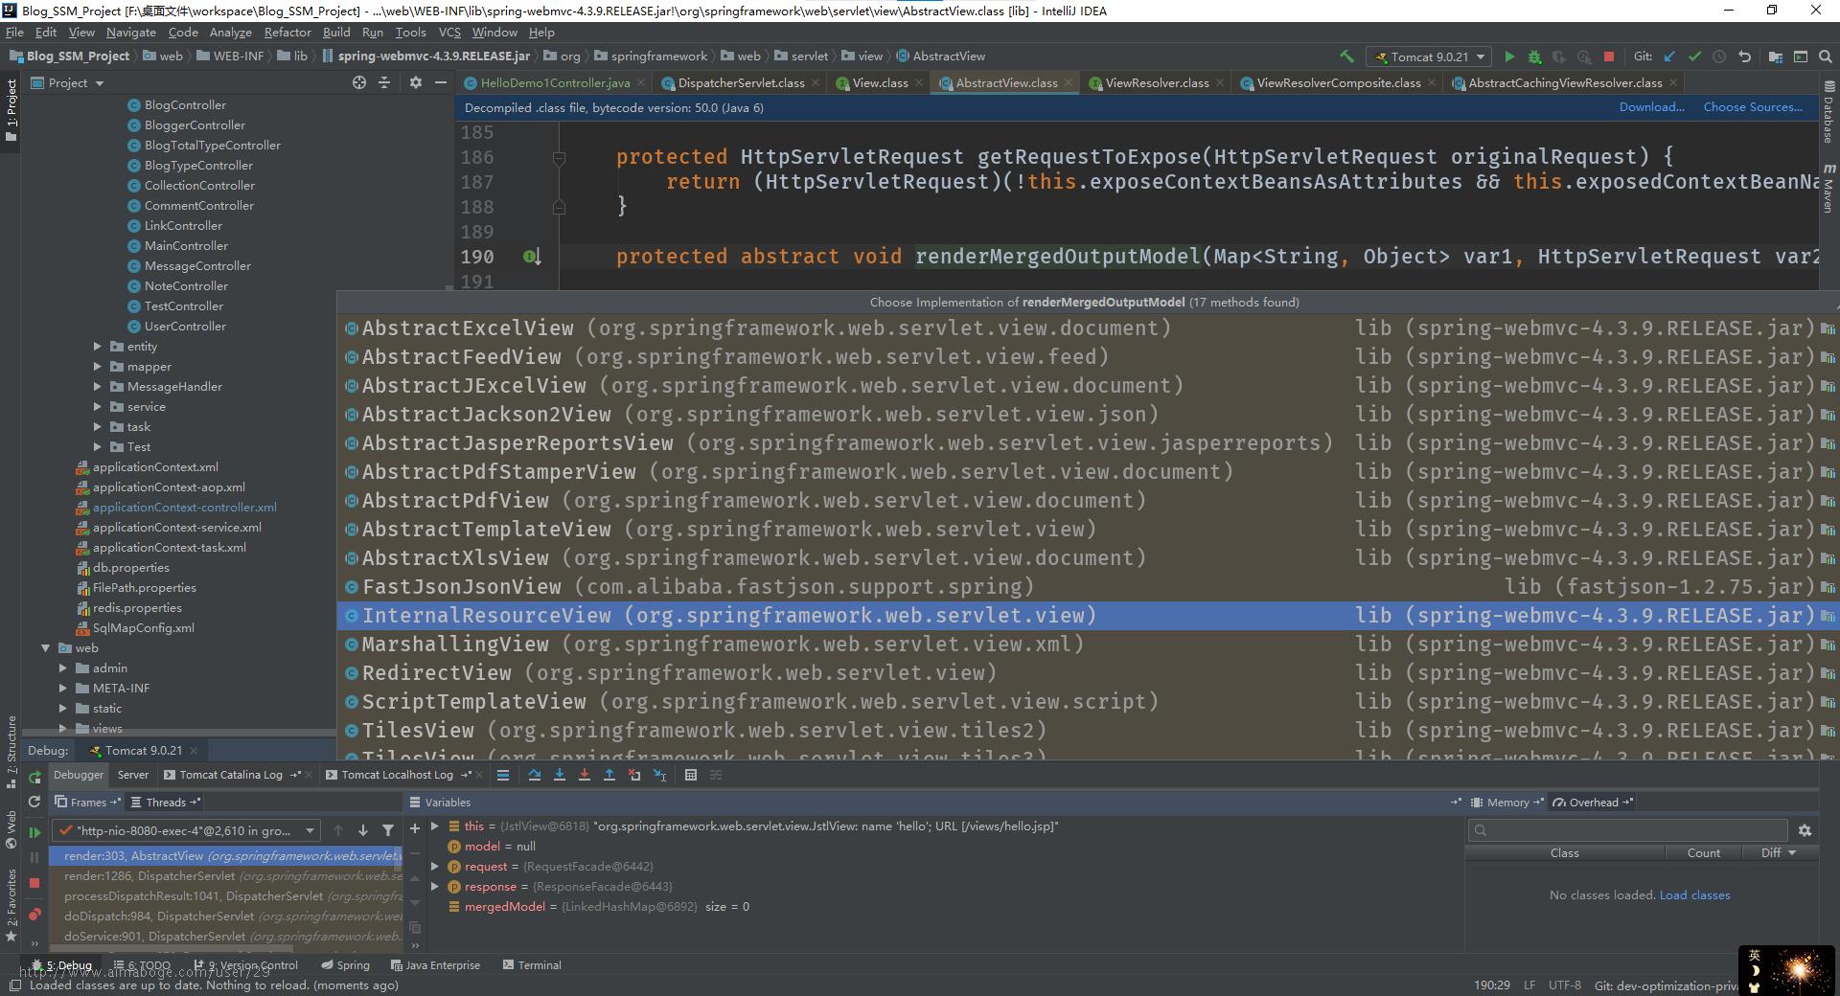Image resolution: width=1840 pixels, height=996 pixels.
Task: Expand the response variable node
Action: click(435, 886)
